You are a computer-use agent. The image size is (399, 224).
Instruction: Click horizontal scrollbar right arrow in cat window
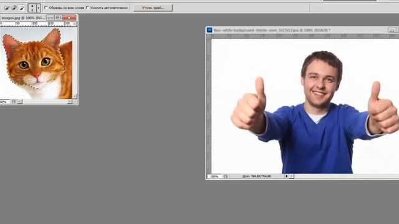(x=69, y=101)
